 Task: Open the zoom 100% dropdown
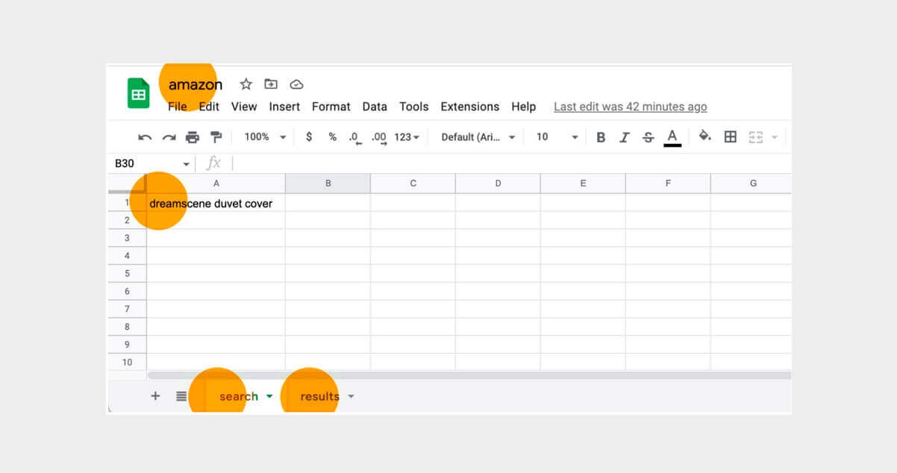pyautogui.click(x=265, y=137)
